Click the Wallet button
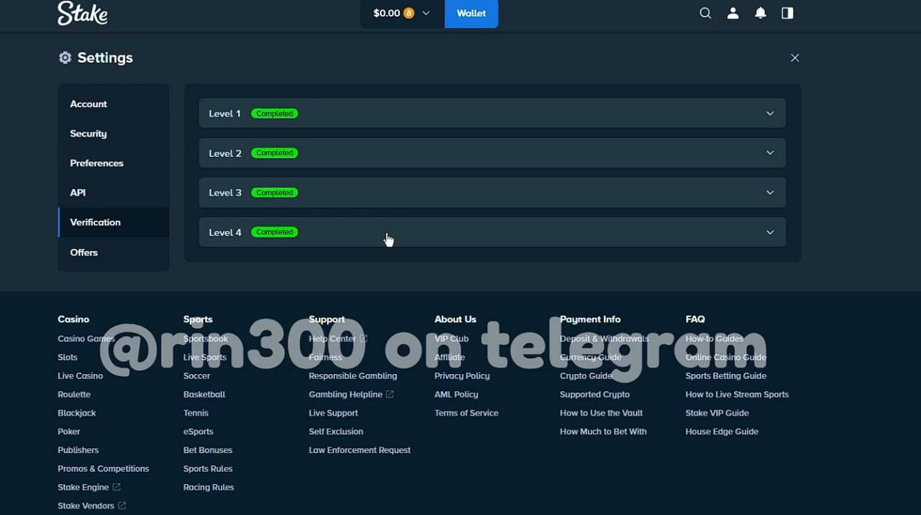This screenshot has width=921, height=515. [471, 13]
